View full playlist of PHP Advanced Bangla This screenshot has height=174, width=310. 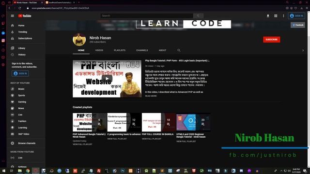82,145
